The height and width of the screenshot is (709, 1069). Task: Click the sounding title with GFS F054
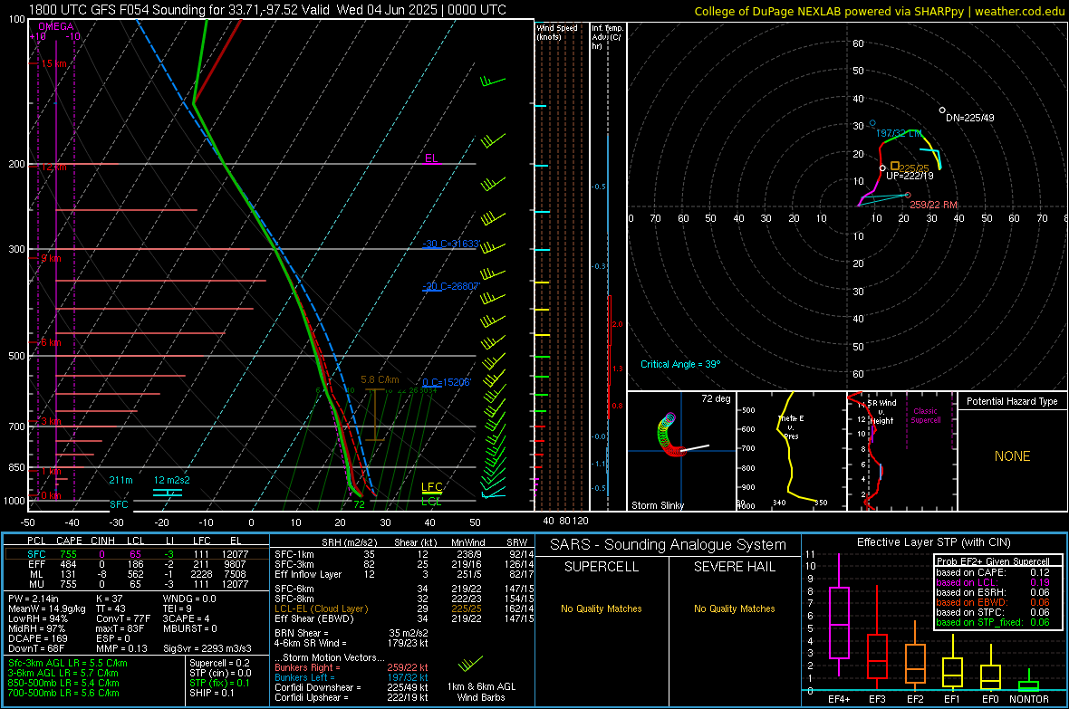coord(267,10)
